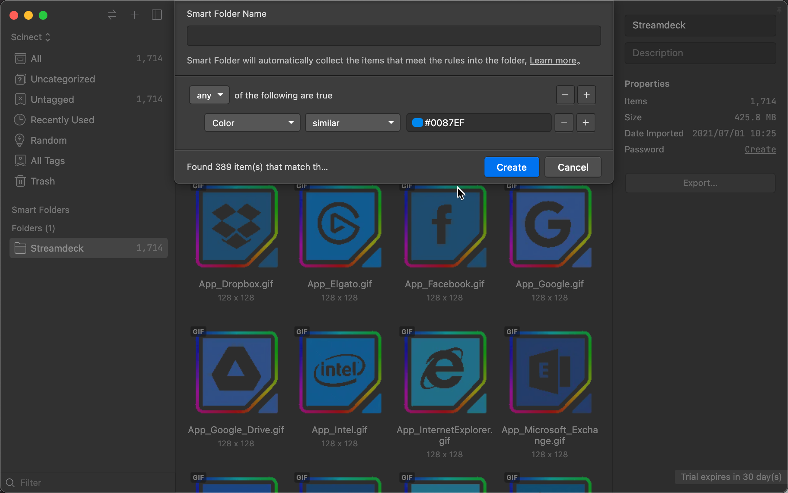Click the 'Trial expires in 30 day(s)' notice
788x493 pixels.
pos(731,477)
